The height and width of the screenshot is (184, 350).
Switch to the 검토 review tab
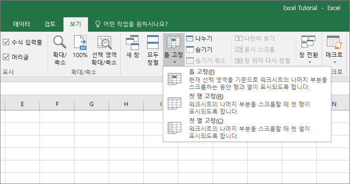(x=50, y=24)
